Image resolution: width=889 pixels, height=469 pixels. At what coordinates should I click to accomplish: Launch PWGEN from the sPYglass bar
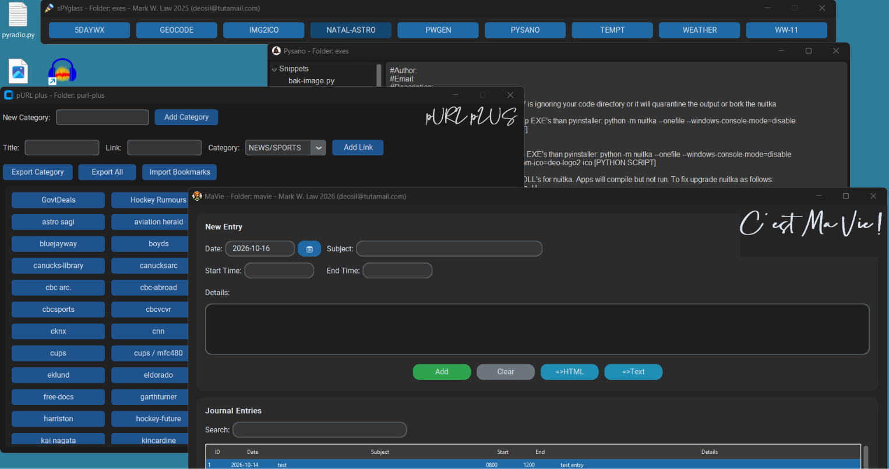(x=438, y=30)
